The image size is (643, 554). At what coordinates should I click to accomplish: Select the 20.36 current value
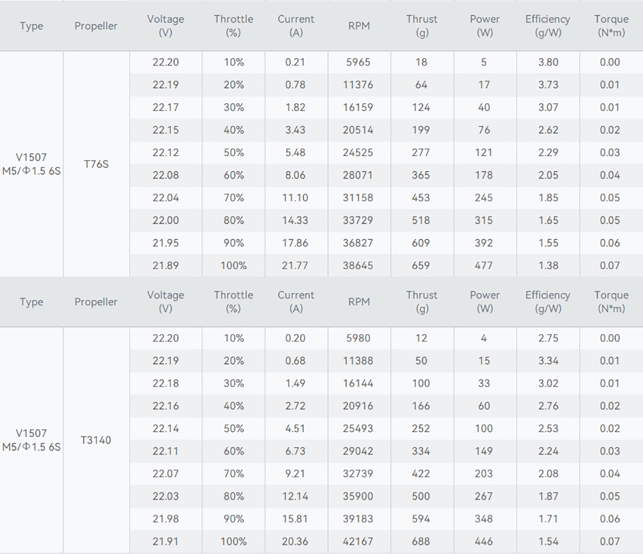[x=295, y=542]
